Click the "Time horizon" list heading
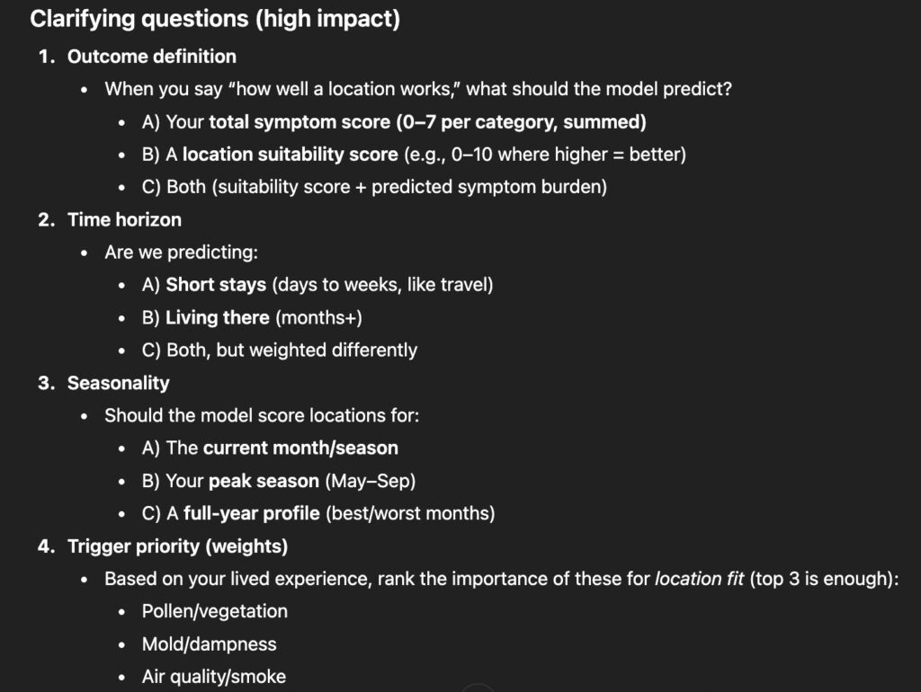921x692 pixels. click(124, 219)
